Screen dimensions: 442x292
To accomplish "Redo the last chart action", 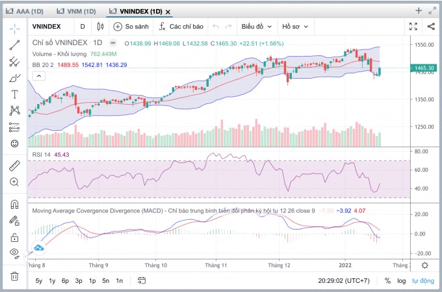I will [228, 27].
